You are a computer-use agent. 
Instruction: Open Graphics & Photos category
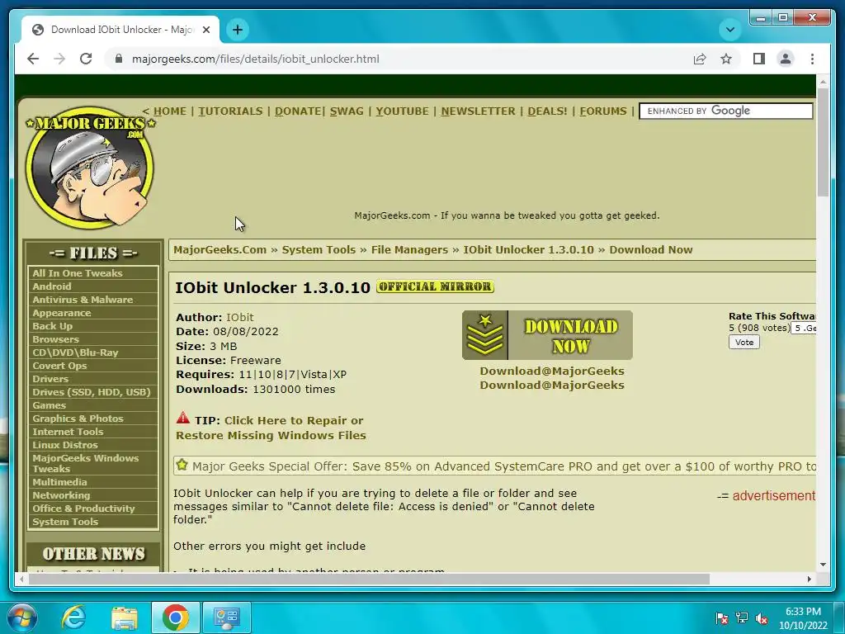click(x=78, y=419)
